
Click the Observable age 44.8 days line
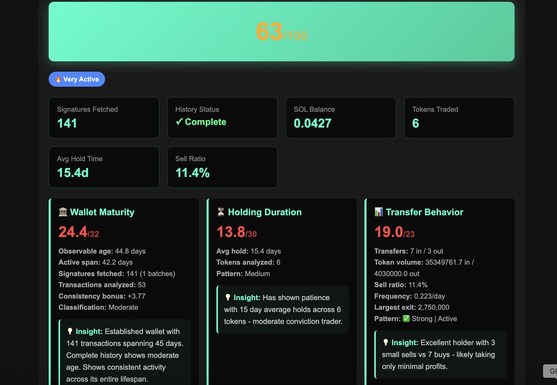102,251
